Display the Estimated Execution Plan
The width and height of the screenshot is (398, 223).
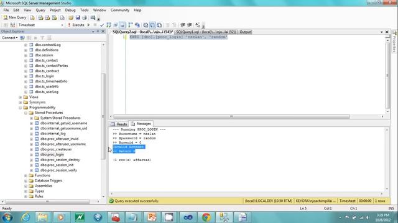[109, 25]
